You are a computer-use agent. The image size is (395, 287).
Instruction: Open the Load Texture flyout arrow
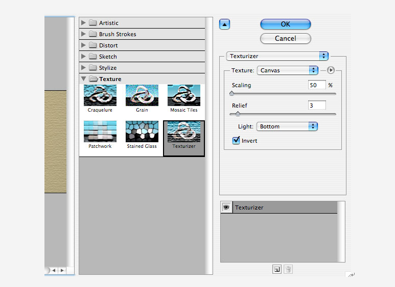point(331,70)
